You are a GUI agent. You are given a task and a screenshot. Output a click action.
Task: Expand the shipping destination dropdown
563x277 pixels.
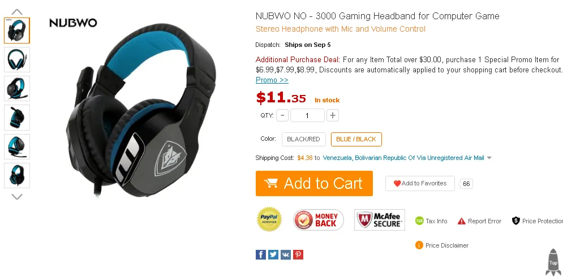pos(489,158)
